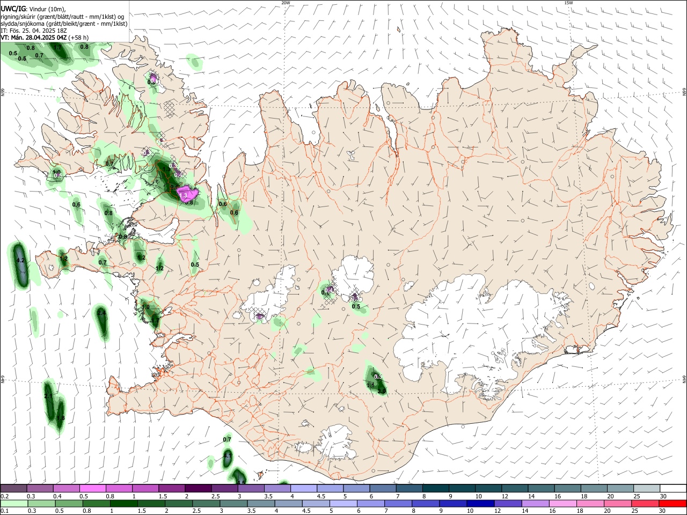
Task: Click the "IT: Fös. 25. 04. 2025 18Z" line
Action: pos(34,31)
